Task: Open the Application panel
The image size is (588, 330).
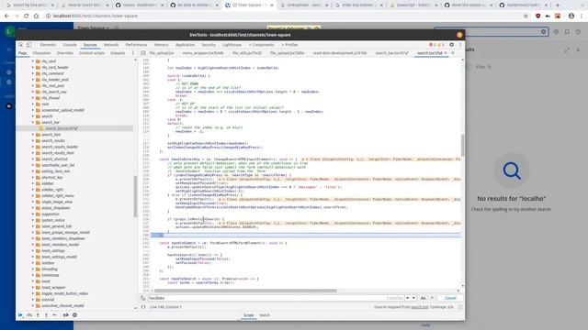Action: click(x=186, y=45)
